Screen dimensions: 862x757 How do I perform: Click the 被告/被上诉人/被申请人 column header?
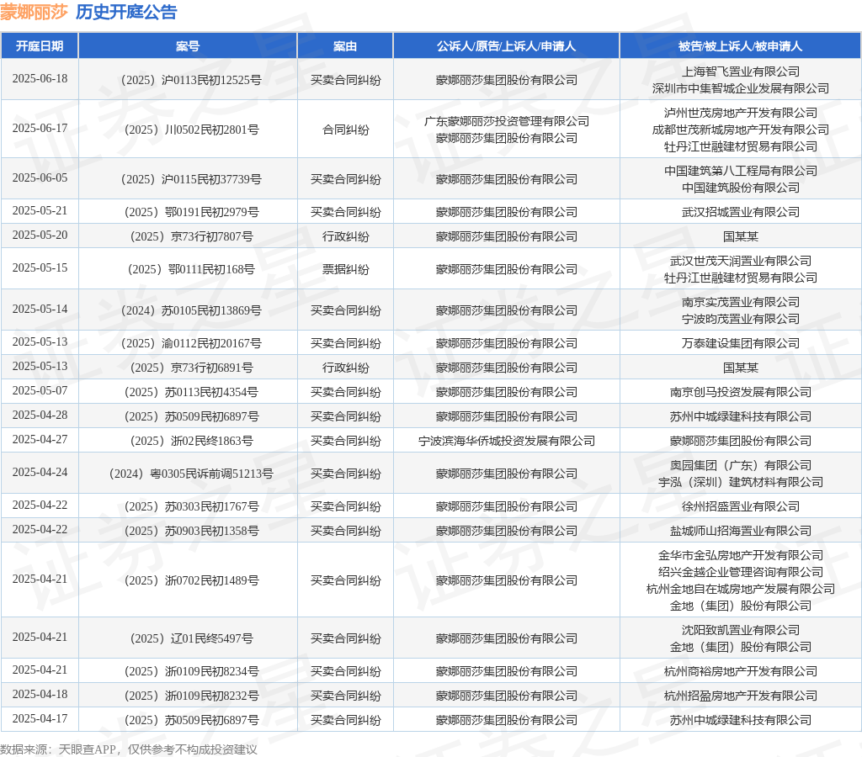tap(740, 46)
